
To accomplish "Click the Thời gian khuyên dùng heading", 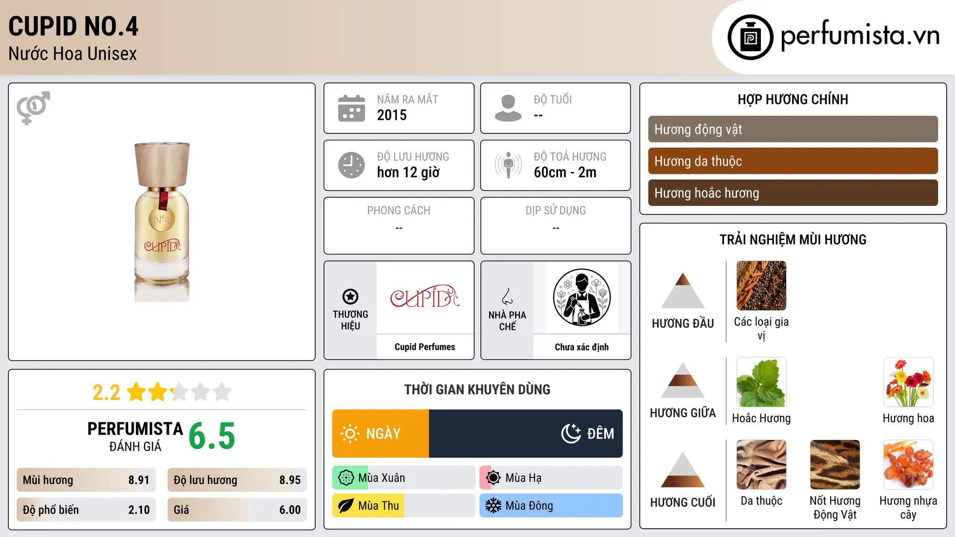I will [477, 390].
